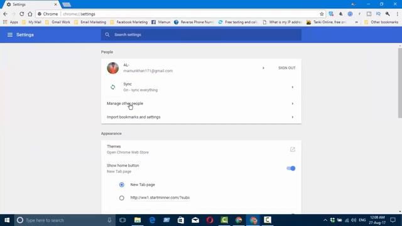Open Manage other people
This screenshot has width=402, height=226.
pyautogui.click(x=201, y=104)
